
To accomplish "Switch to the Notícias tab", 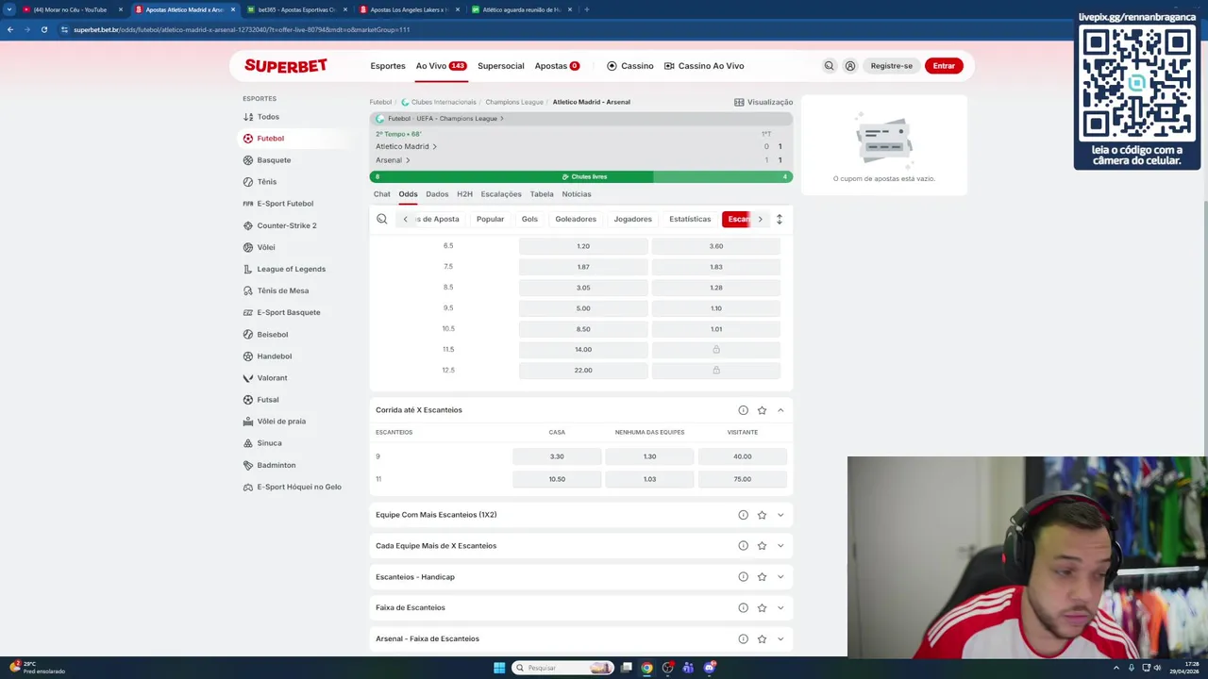I will (577, 194).
